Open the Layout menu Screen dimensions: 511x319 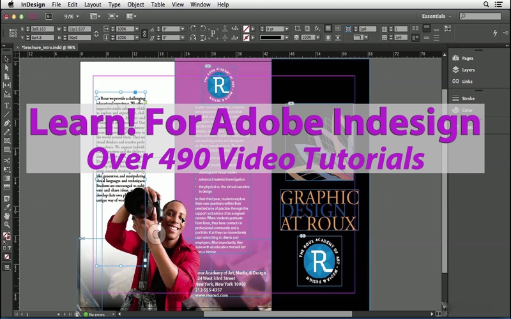click(x=93, y=4)
